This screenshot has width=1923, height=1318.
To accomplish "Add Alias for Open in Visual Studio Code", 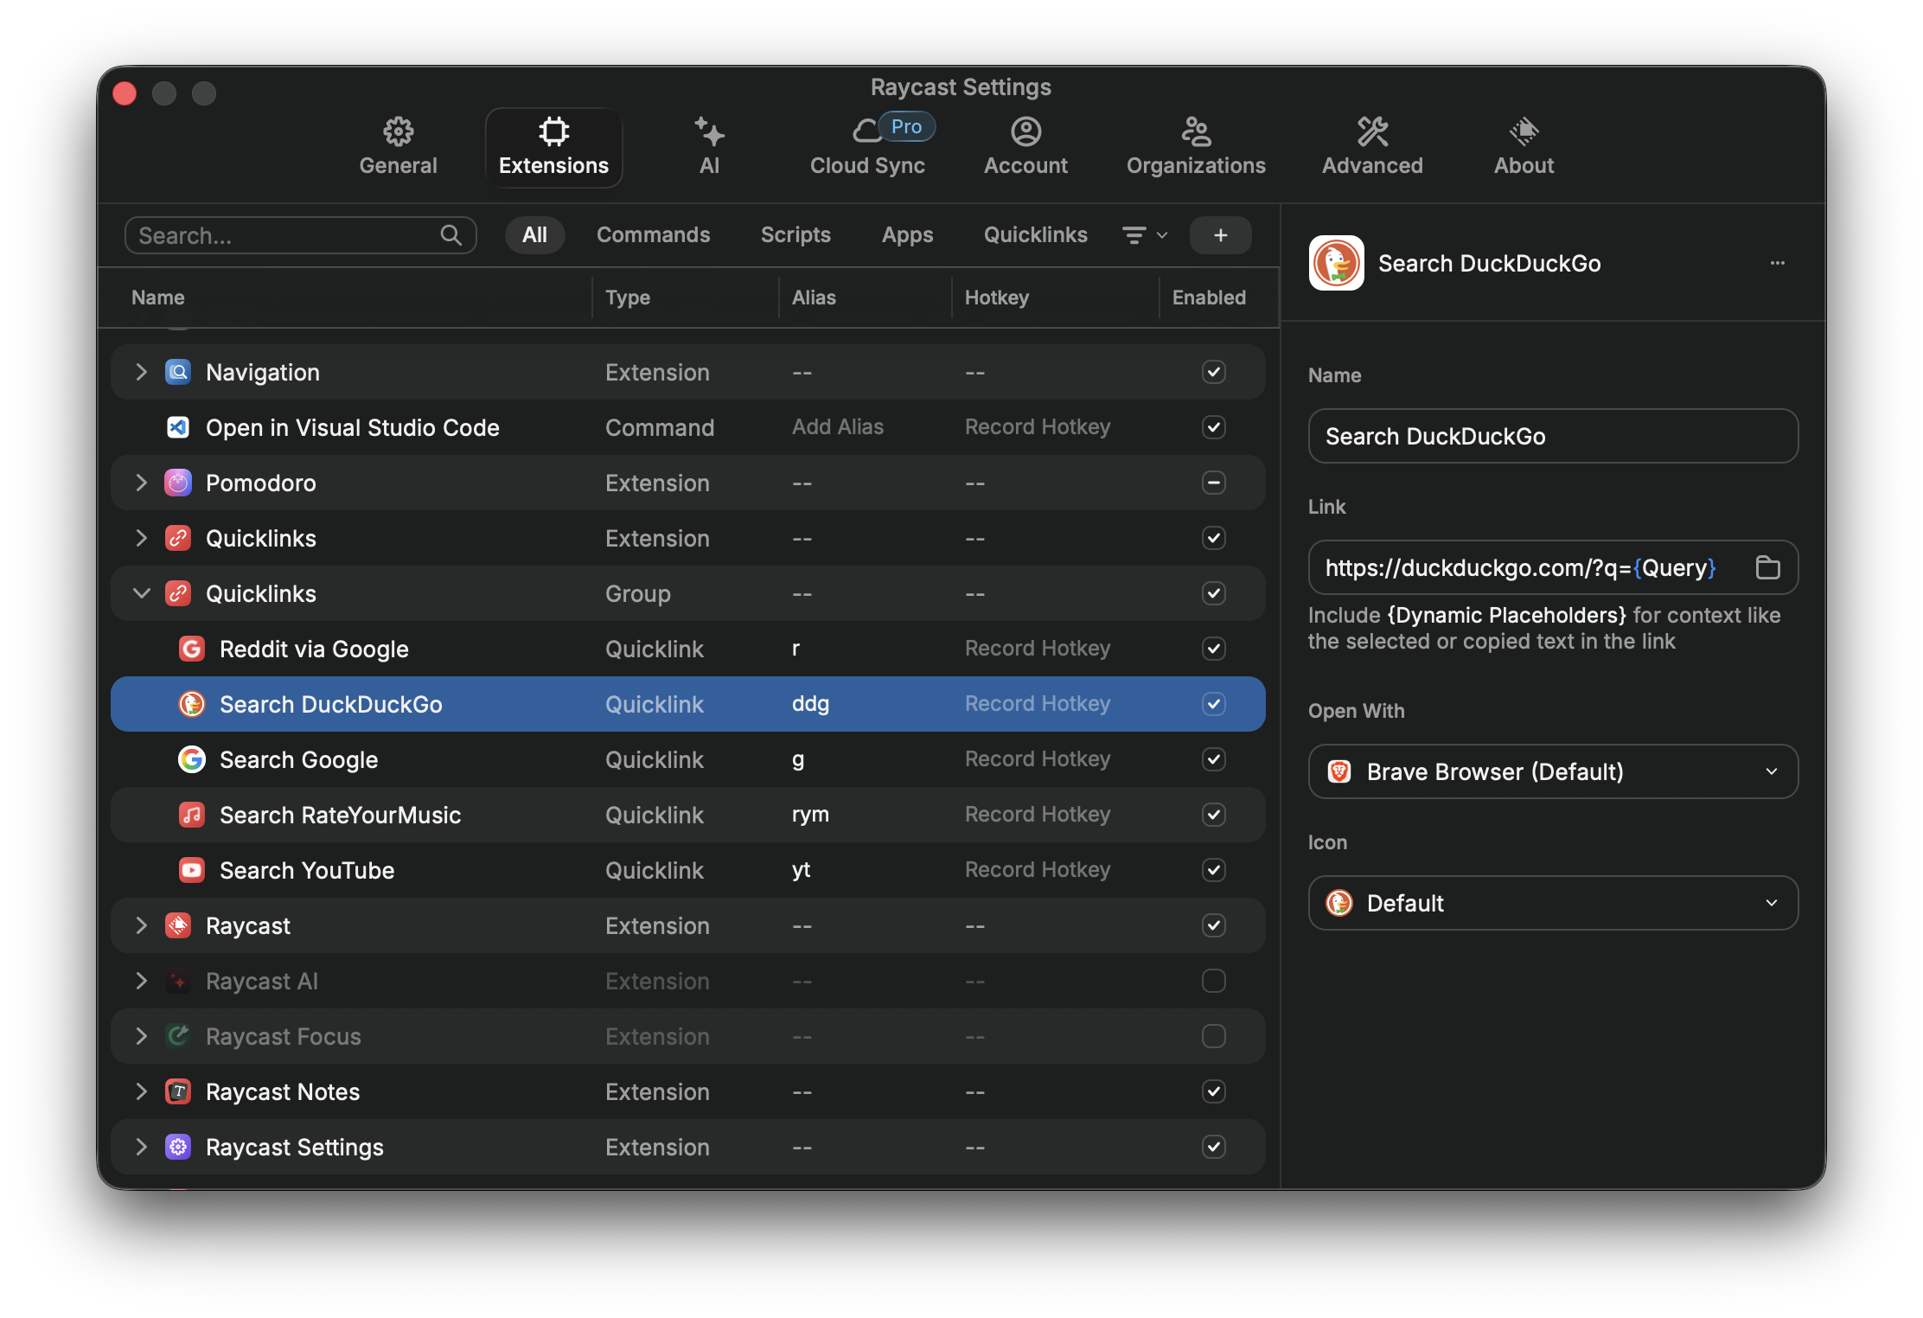I will click(x=838, y=427).
